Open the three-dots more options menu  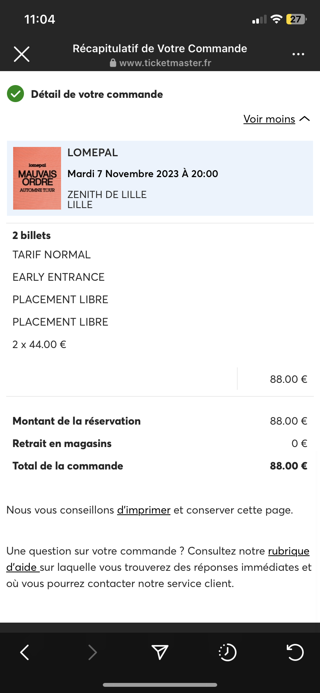point(298,54)
